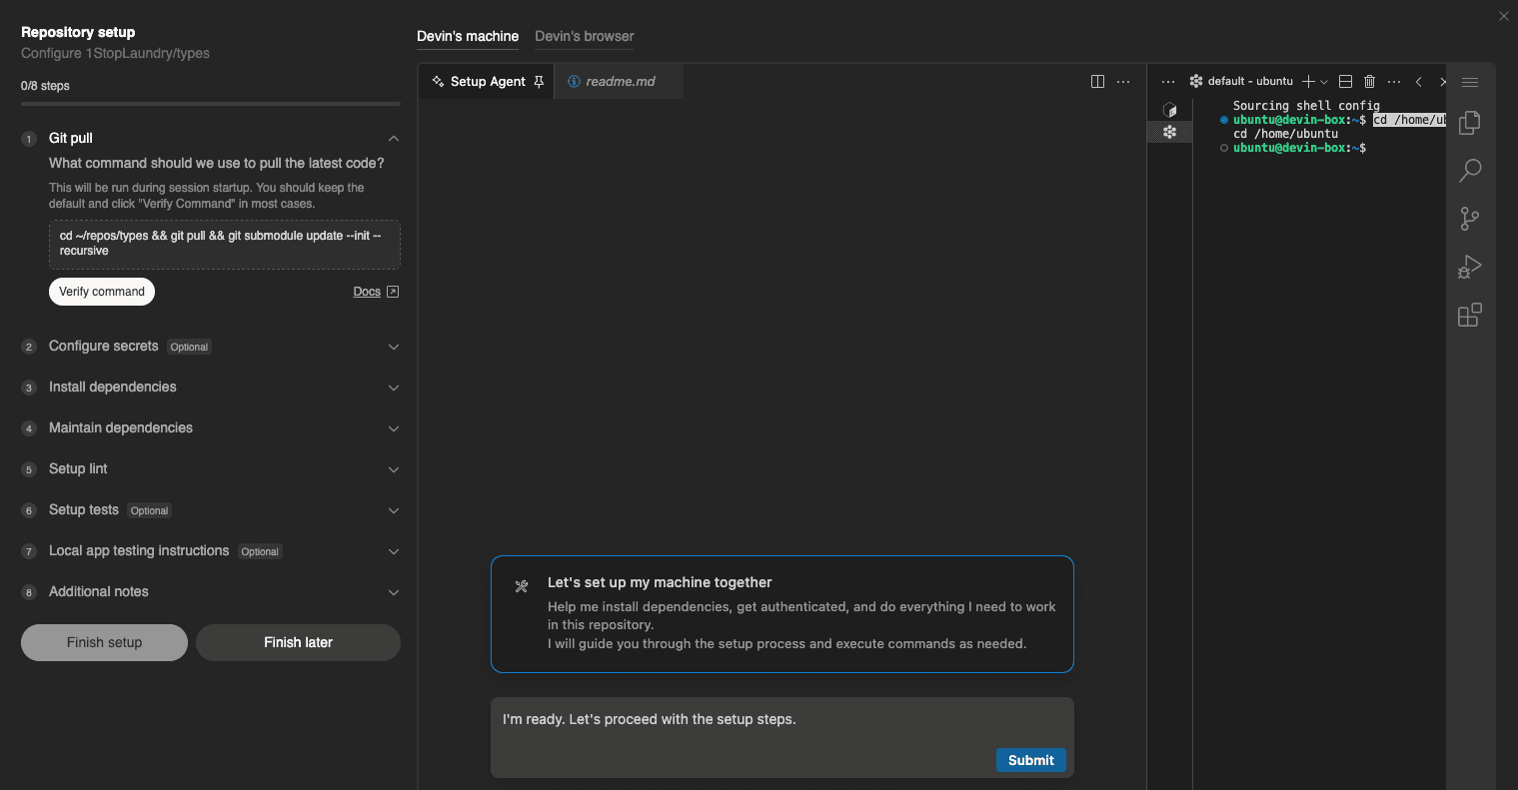Open the Docs link

[x=367, y=292]
